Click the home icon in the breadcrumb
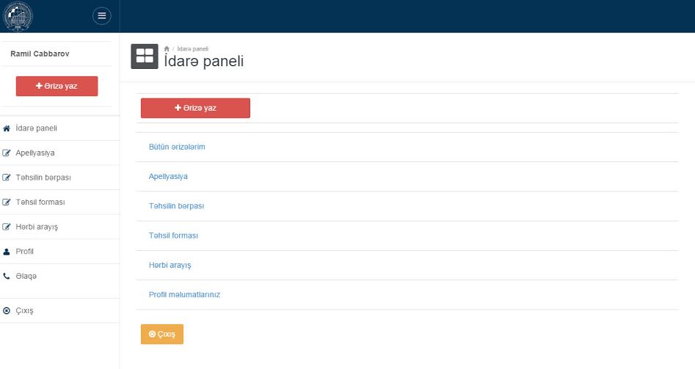Screen dimensions: 695x369 167,48
